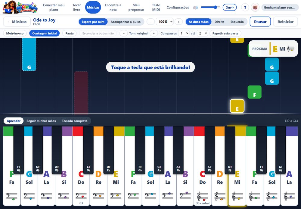301x209 pixels.
Task: Play the C3 Do key
Action: (x=81, y=188)
